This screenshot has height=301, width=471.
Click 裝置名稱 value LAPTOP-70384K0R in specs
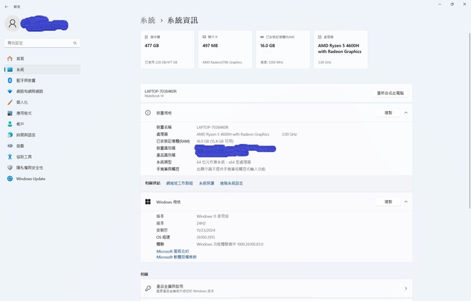point(213,128)
